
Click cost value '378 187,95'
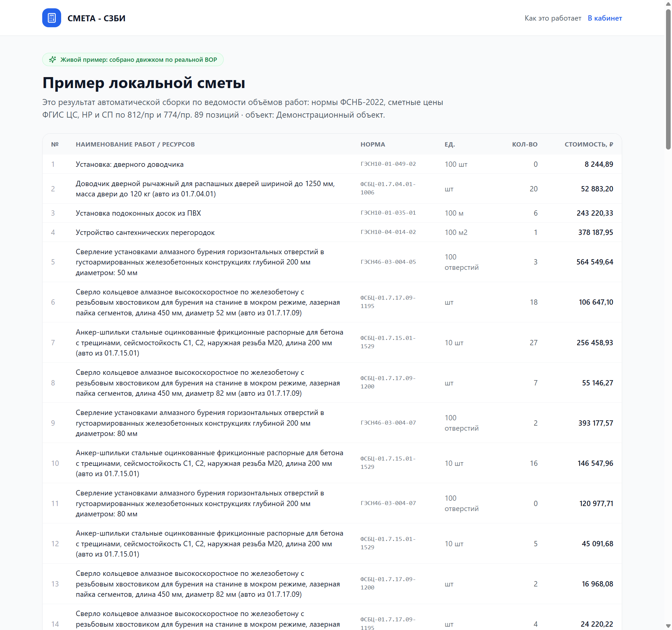coord(595,233)
